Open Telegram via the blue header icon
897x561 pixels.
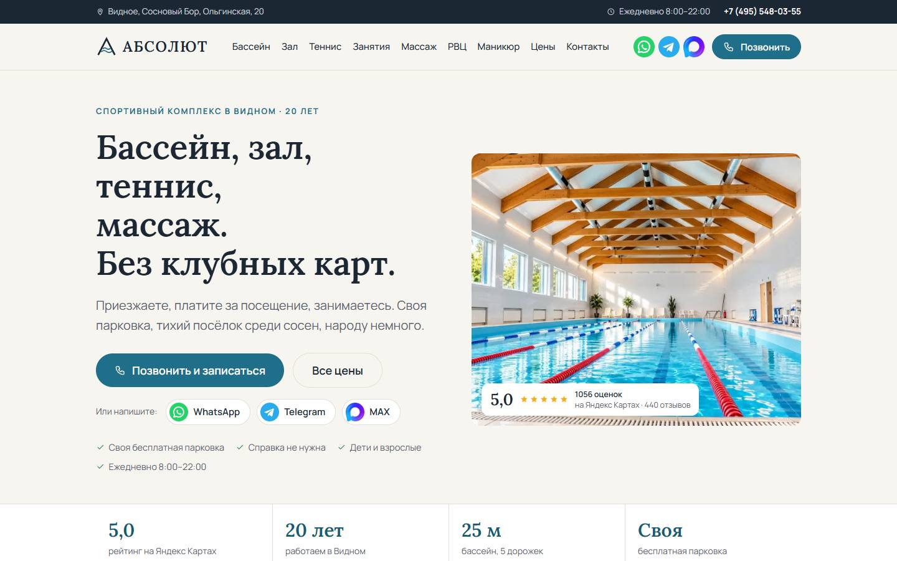coord(669,47)
